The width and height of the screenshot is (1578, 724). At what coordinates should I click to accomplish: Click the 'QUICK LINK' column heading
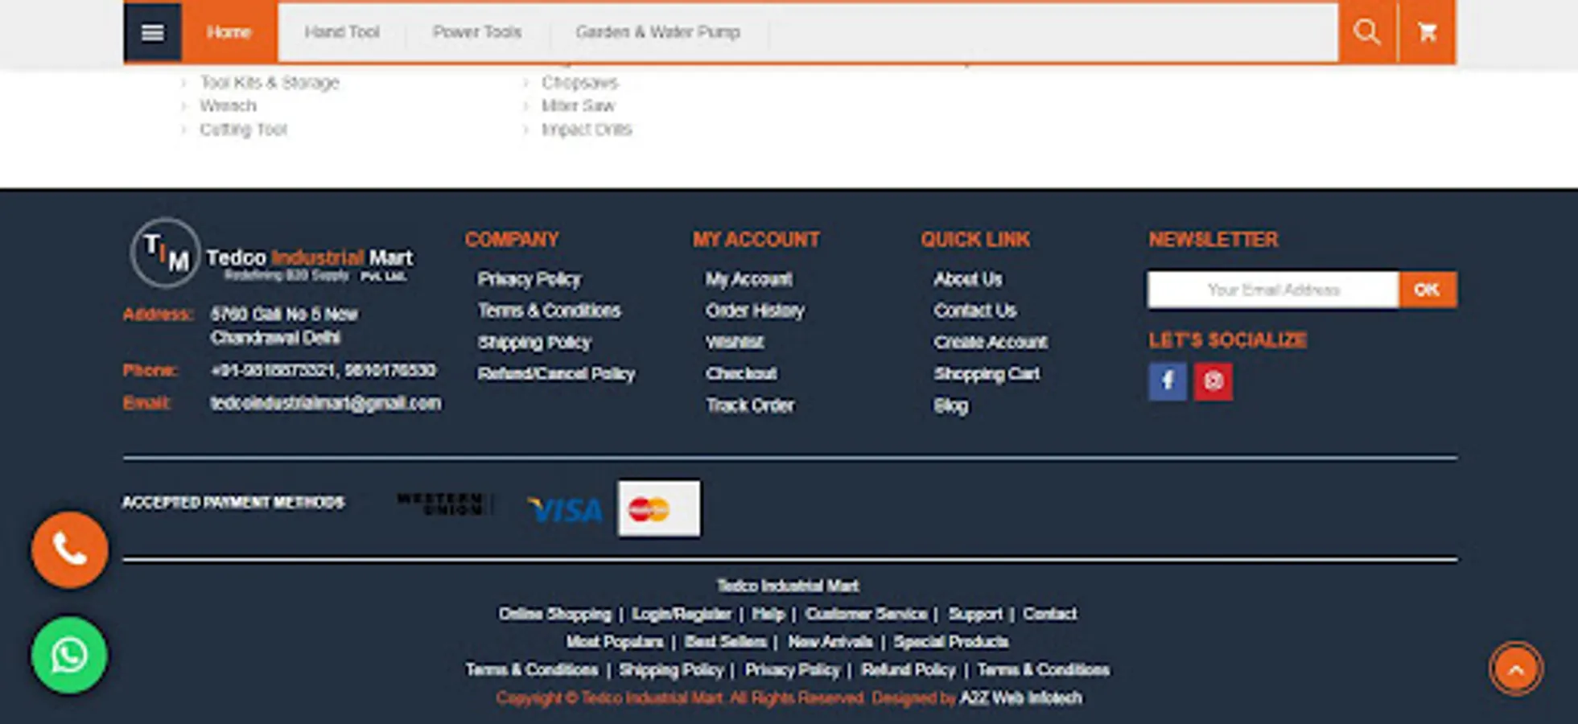coord(975,240)
